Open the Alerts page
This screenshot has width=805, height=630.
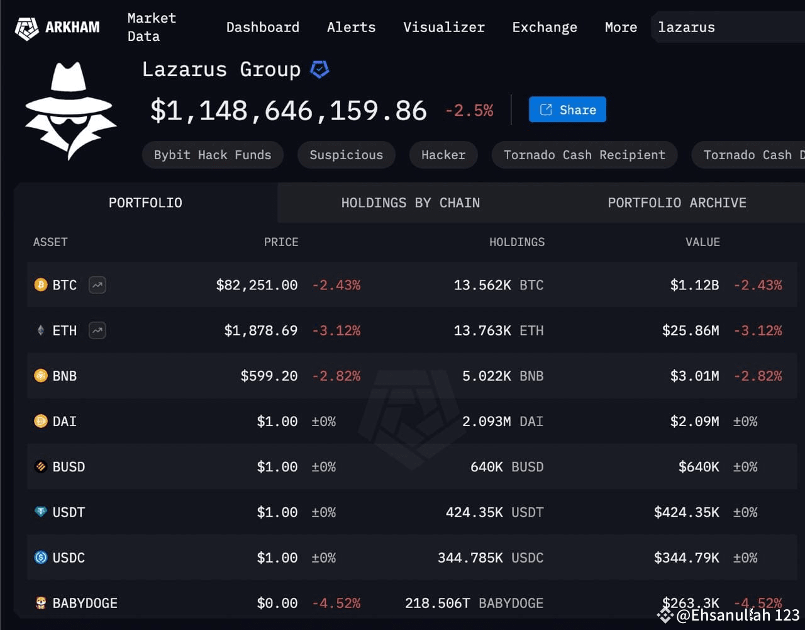[351, 27]
